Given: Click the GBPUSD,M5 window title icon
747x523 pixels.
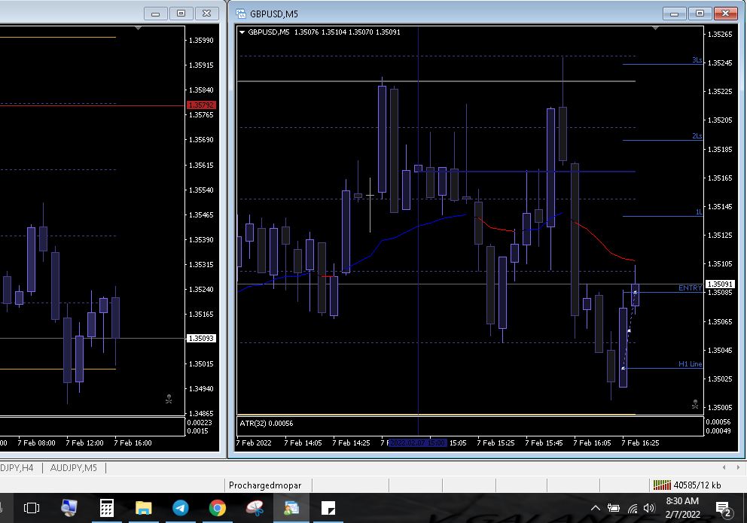Looking at the screenshot, I should [x=241, y=14].
